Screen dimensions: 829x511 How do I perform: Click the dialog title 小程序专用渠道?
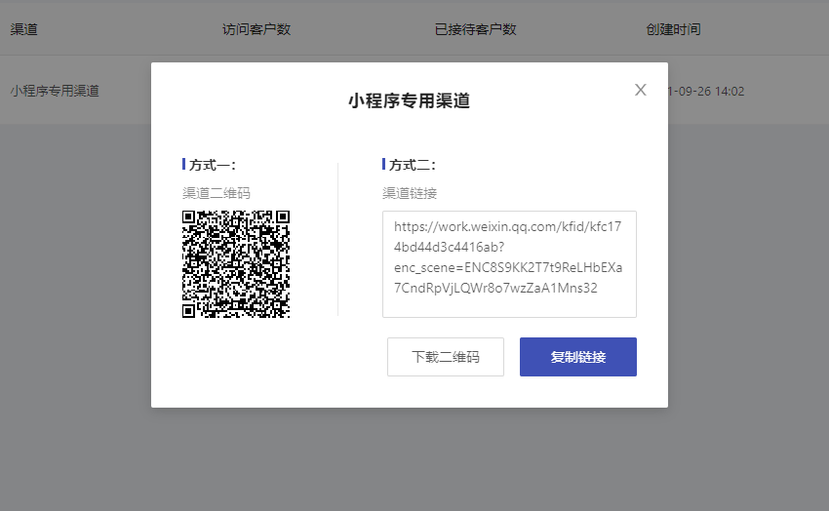(x=410, y=100)
